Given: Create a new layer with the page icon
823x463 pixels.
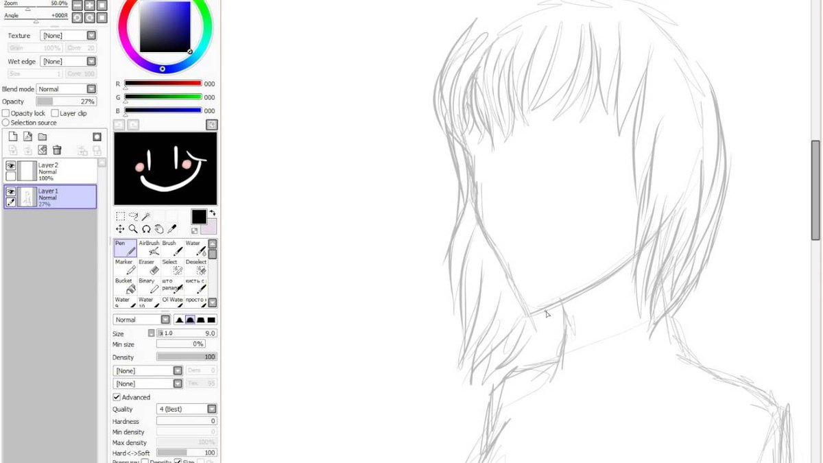Looking at the screenshot, I should point(12,136).
